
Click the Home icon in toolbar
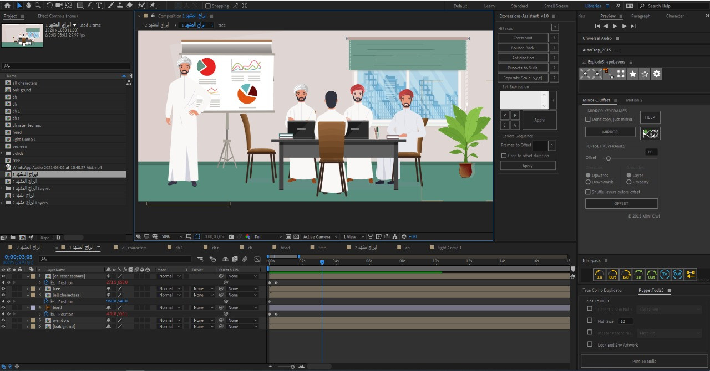coord(7,6)
